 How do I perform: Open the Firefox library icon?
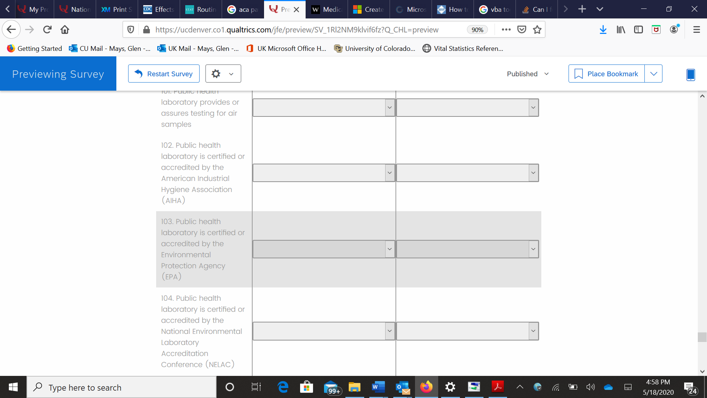pos(621,30)
